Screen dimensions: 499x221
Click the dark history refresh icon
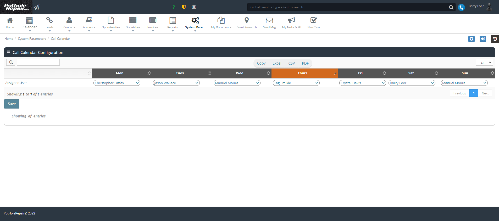pos(495,39)
